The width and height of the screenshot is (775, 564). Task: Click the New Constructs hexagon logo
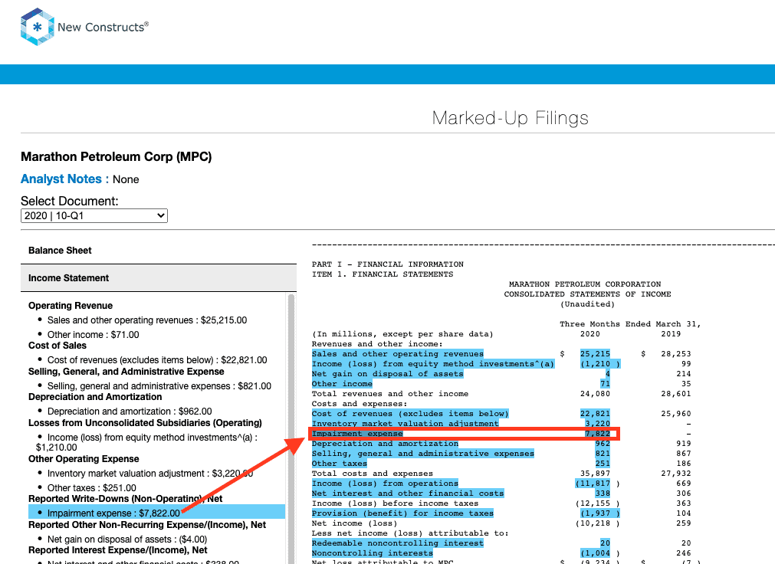point(37,27)
